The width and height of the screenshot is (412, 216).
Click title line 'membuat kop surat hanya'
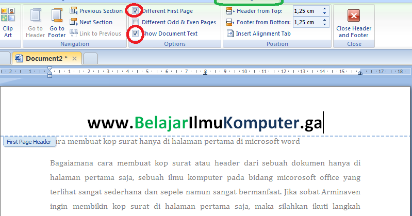coord(178,142)
